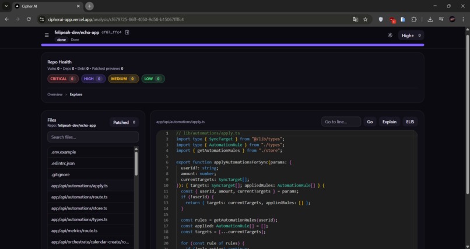The image size is (470, 249).
Task: Click the file list scrollbar thumb
Action: tap(136, 163)
